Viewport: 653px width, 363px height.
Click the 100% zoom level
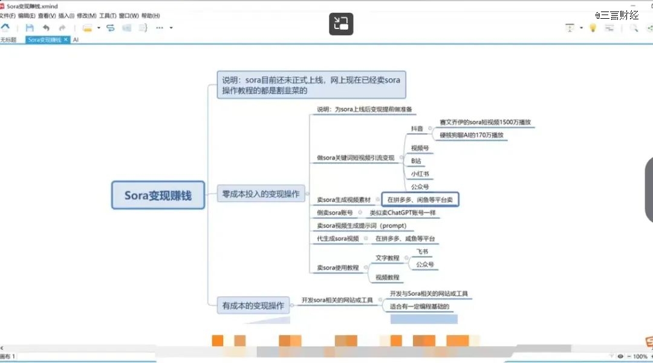(640, 356)
